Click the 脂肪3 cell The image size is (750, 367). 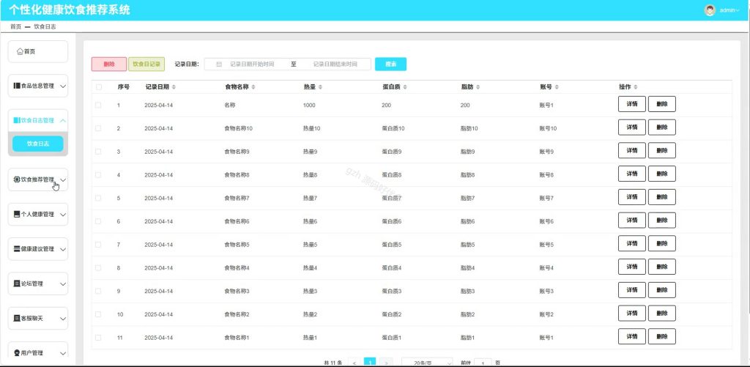pos(467,291)
